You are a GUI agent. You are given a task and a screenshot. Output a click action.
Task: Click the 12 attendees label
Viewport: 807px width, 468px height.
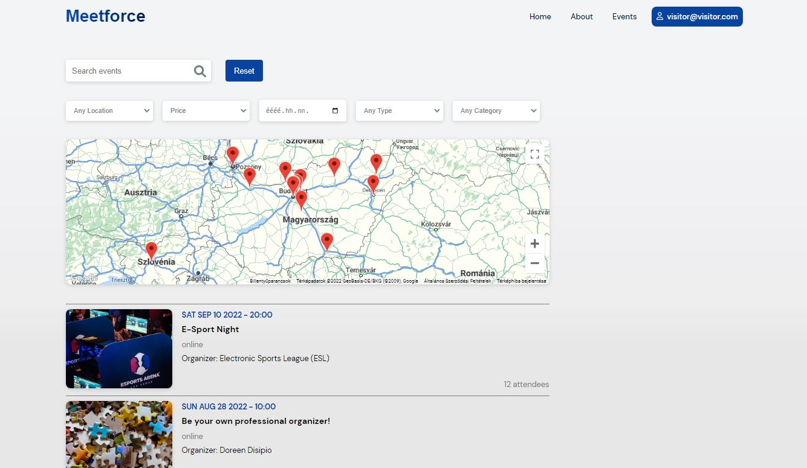tap(527, 384)
